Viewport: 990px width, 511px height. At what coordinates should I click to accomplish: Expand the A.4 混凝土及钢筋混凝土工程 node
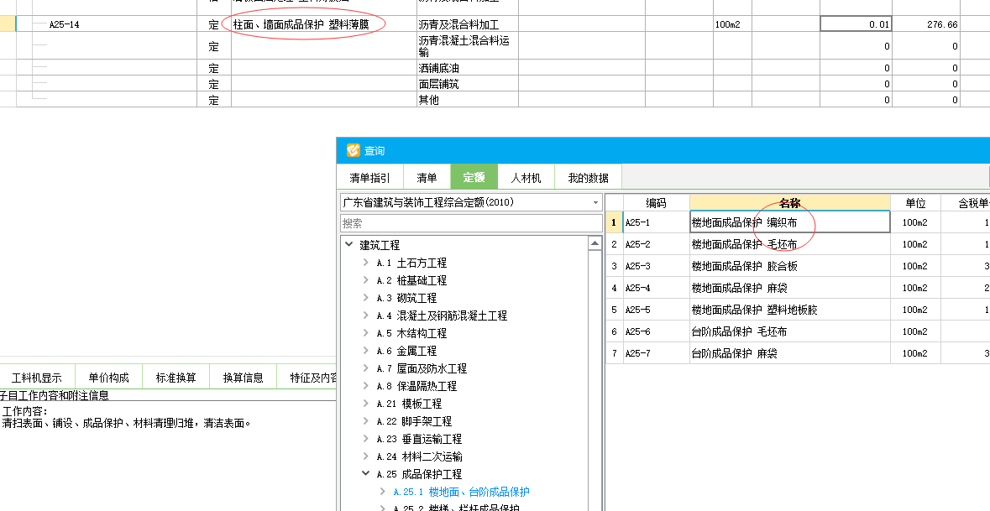click(x=365, y=315)
